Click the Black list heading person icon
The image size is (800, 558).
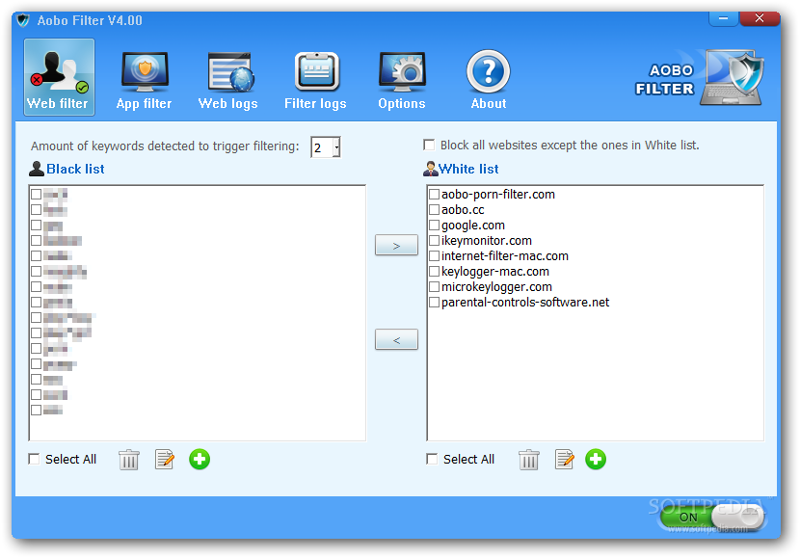37,169
